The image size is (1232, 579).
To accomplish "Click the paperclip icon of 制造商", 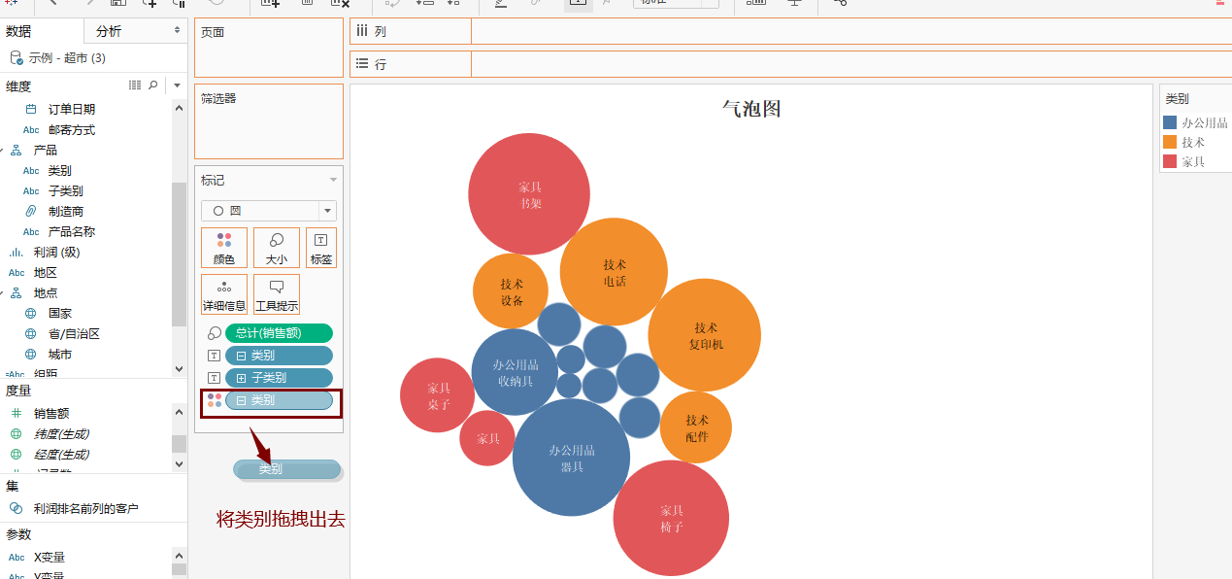I will [x=30, y=211].
